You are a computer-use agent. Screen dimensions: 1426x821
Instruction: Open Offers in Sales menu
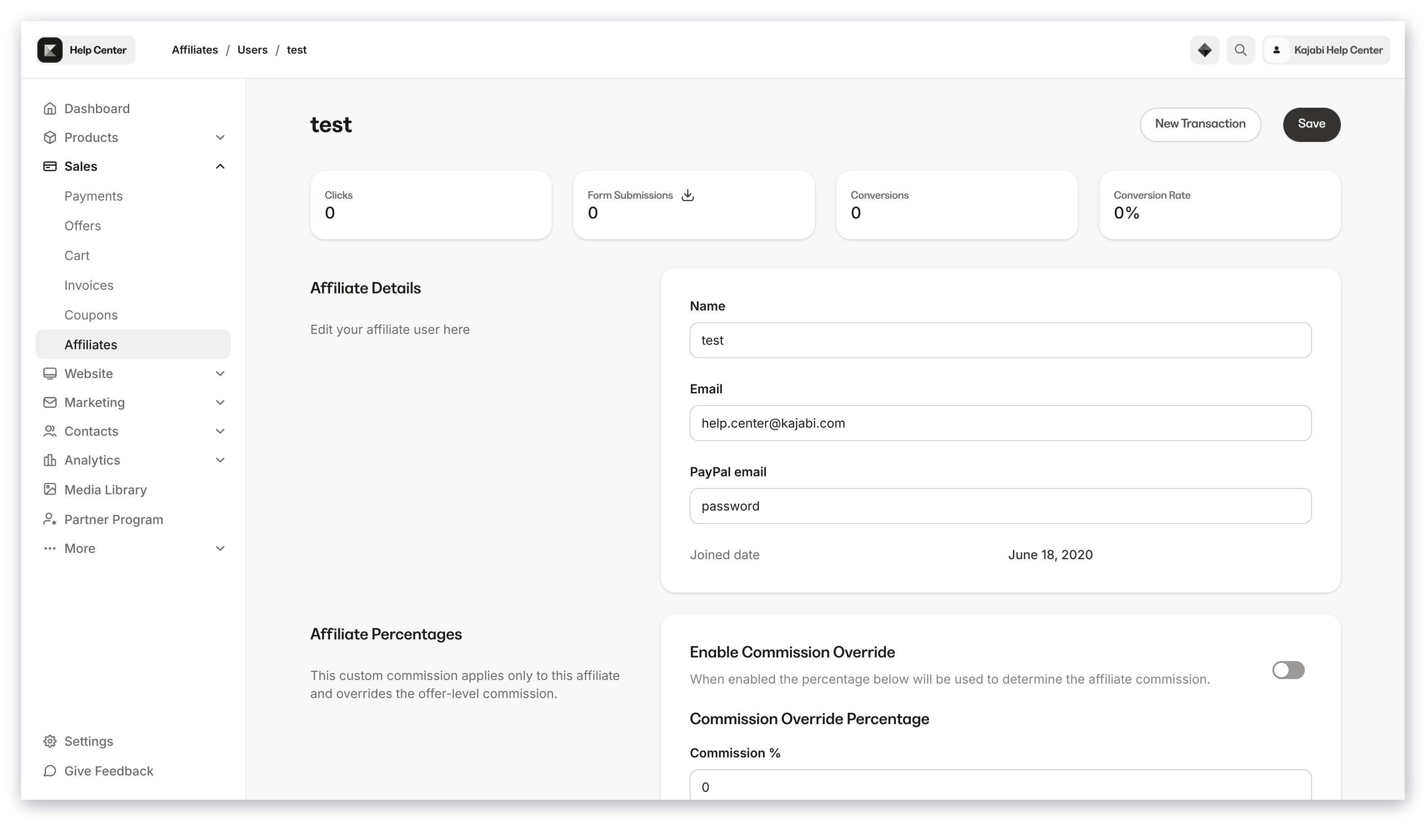click(82, 226)
